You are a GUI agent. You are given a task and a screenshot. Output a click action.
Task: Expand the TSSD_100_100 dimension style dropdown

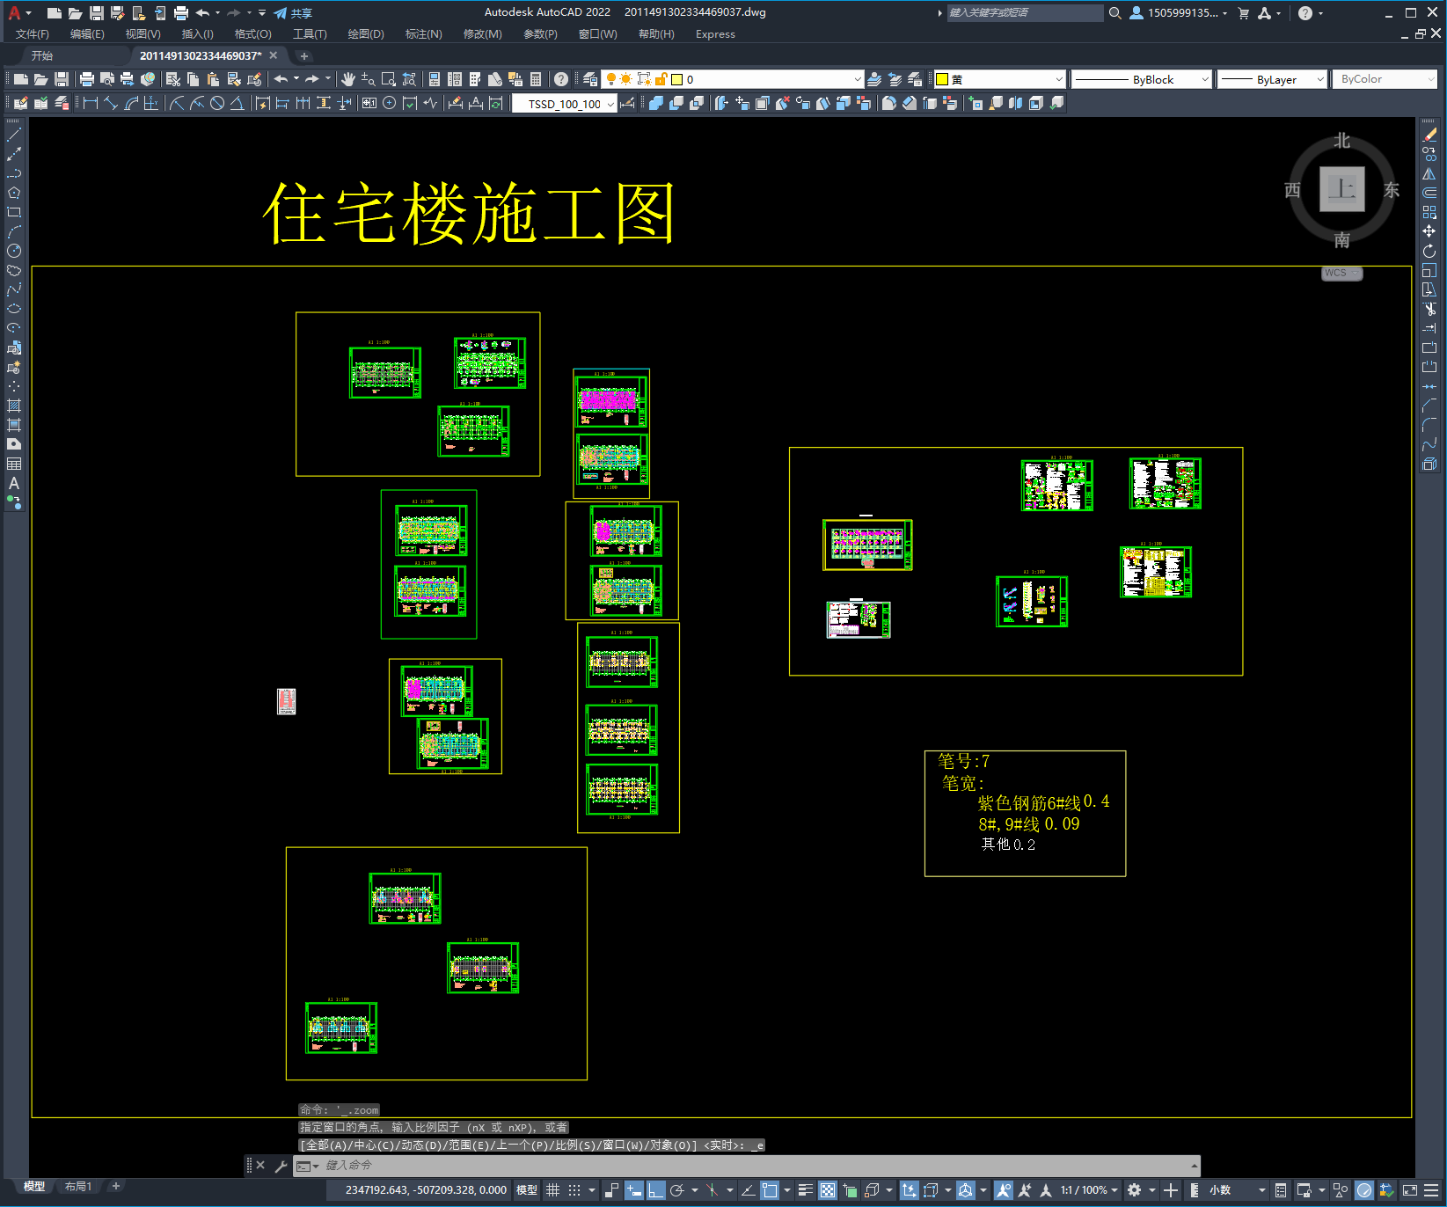coord(610,104)
